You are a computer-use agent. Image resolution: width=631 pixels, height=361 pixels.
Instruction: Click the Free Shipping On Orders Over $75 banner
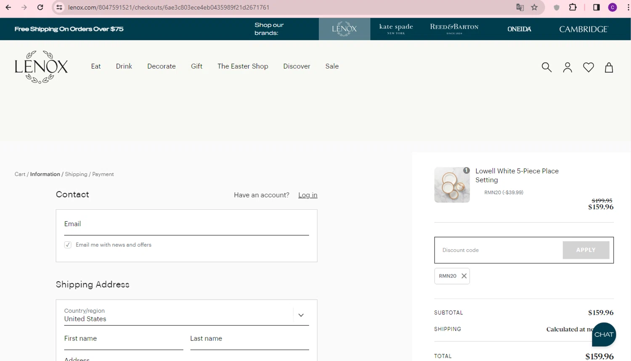click(x=69, y=29)
